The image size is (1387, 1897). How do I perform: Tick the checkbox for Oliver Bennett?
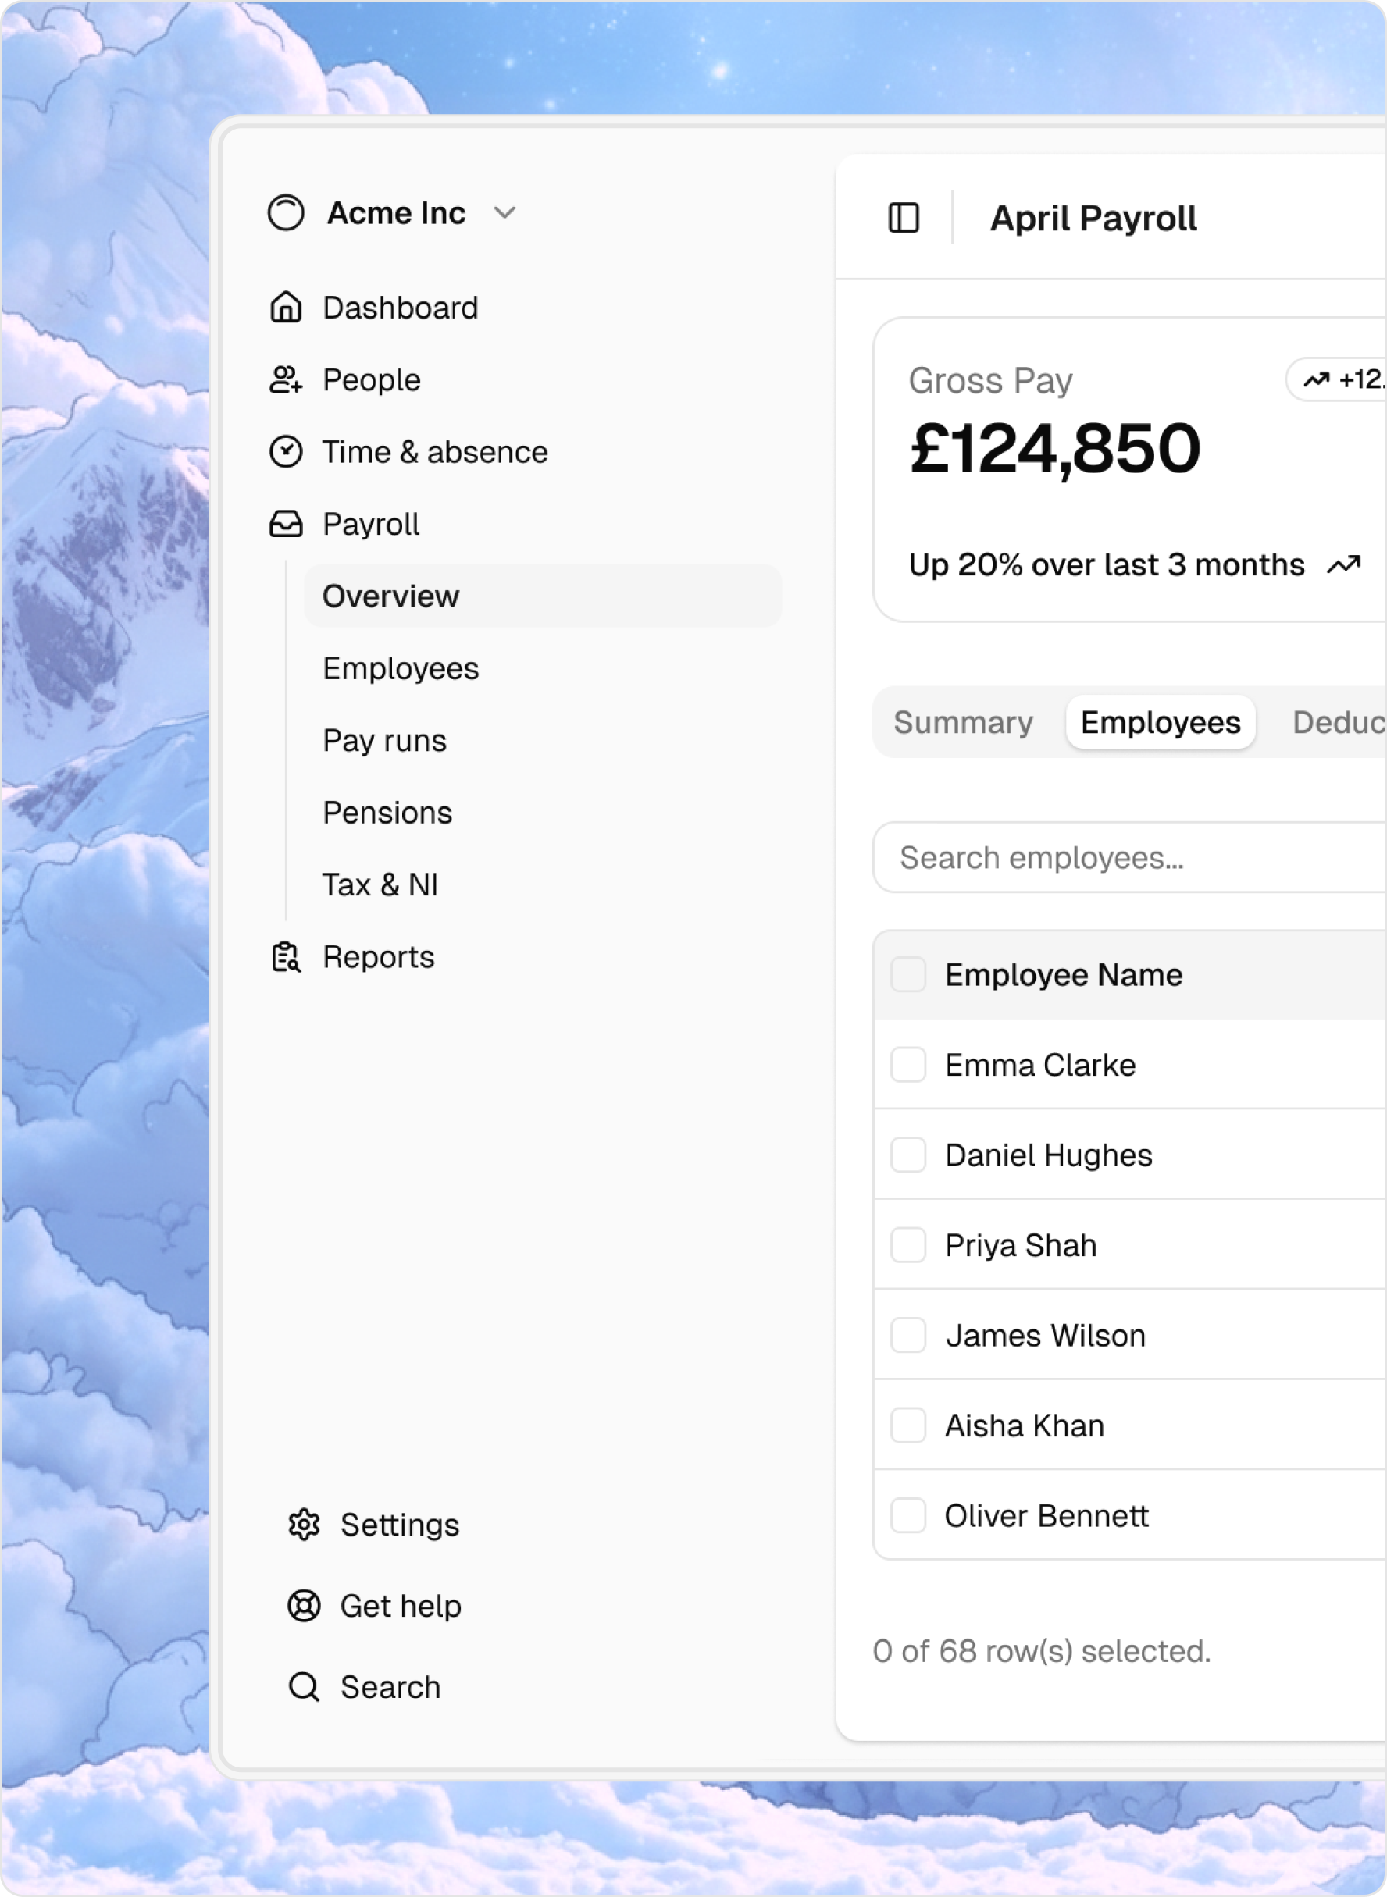pyautogui.click(x=908, y=1516)
